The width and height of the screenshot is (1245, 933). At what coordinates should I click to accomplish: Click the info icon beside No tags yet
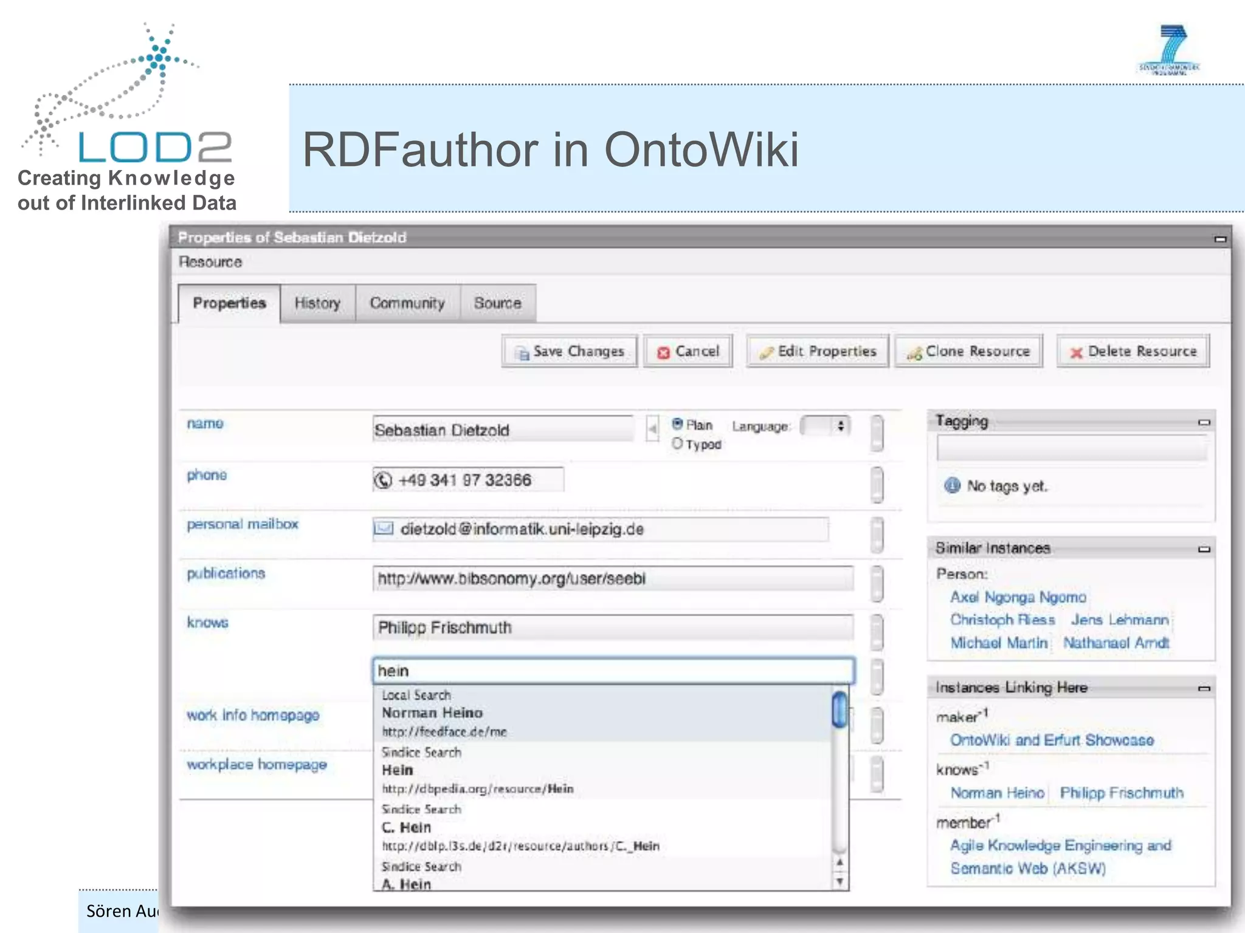pyautogui.click(x=952, y=485)
